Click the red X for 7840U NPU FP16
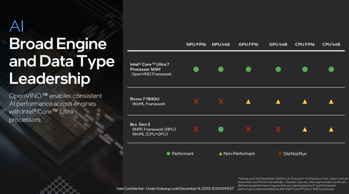The width and height of the screenshot is (349, 194). click(196, 101)
